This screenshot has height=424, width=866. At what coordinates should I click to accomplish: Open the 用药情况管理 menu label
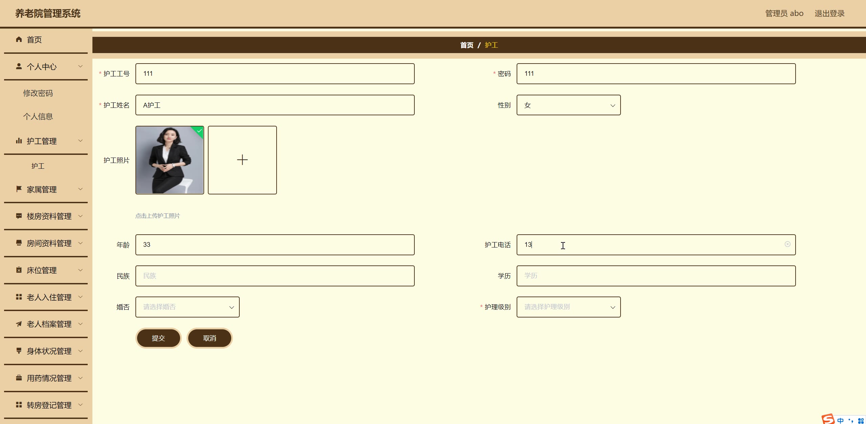(49, 378)
